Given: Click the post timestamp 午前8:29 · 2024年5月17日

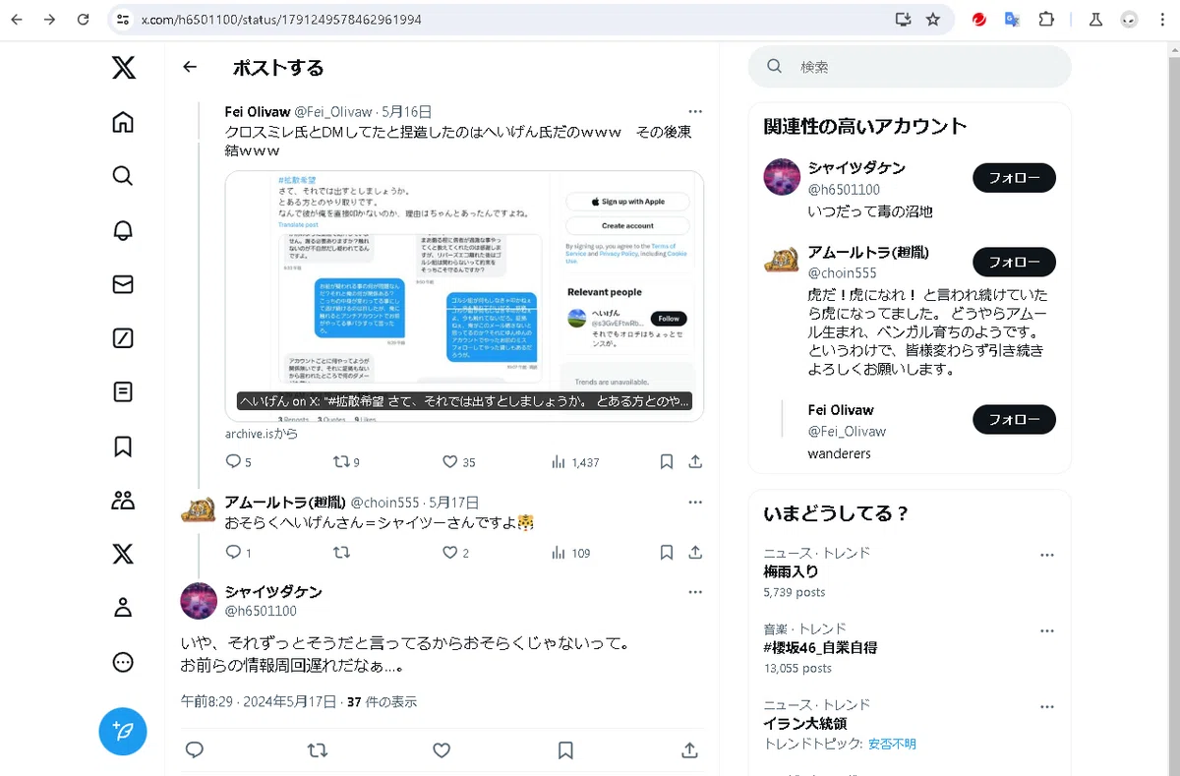Looking at the screenshot, I should [x=259, y=702].
